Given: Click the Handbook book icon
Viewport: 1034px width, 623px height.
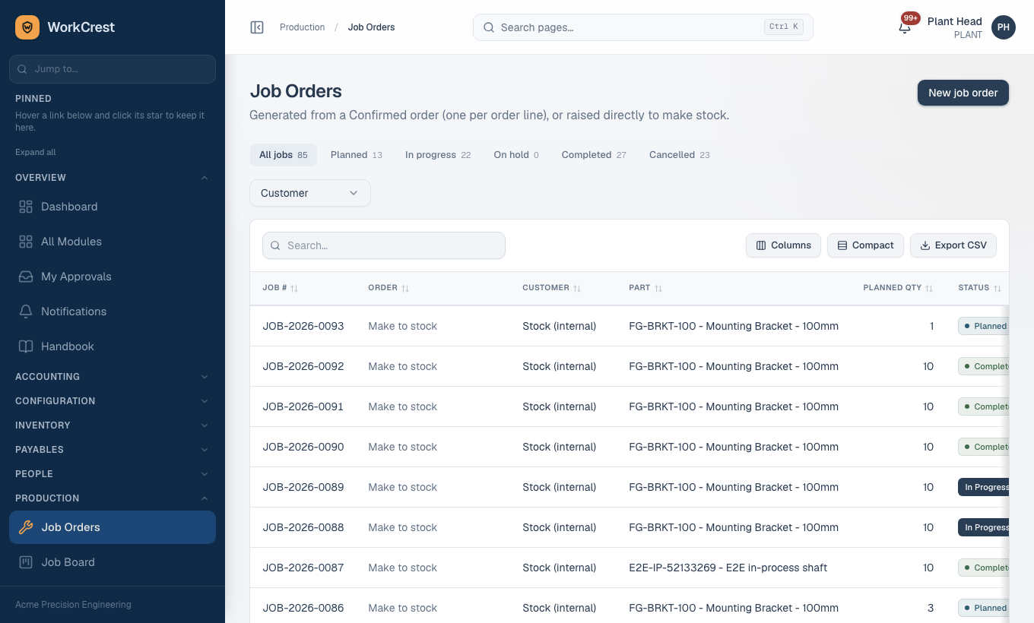Looking at the screenshot, I should coord(26,346).
